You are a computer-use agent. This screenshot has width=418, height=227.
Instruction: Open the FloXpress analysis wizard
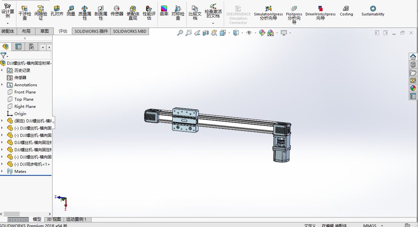pyautogui.click(x=294, y=15)
